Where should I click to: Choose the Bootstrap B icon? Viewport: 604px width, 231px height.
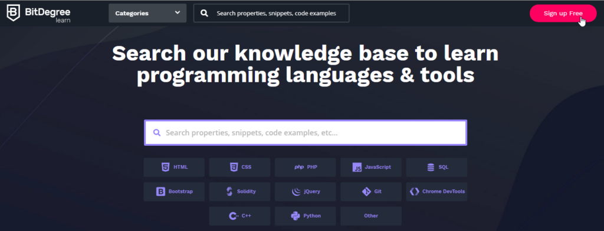tap(160, 192)
